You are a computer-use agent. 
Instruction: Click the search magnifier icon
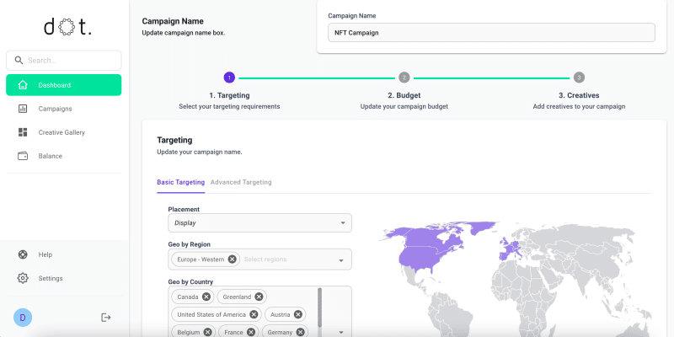(x=19, y=60)
